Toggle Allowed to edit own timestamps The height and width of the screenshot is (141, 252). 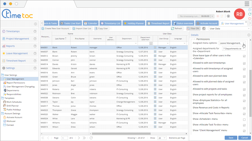pyautogui.click(x=244, y=63)
